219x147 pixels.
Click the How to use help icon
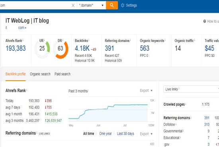[x=205, y=21]
